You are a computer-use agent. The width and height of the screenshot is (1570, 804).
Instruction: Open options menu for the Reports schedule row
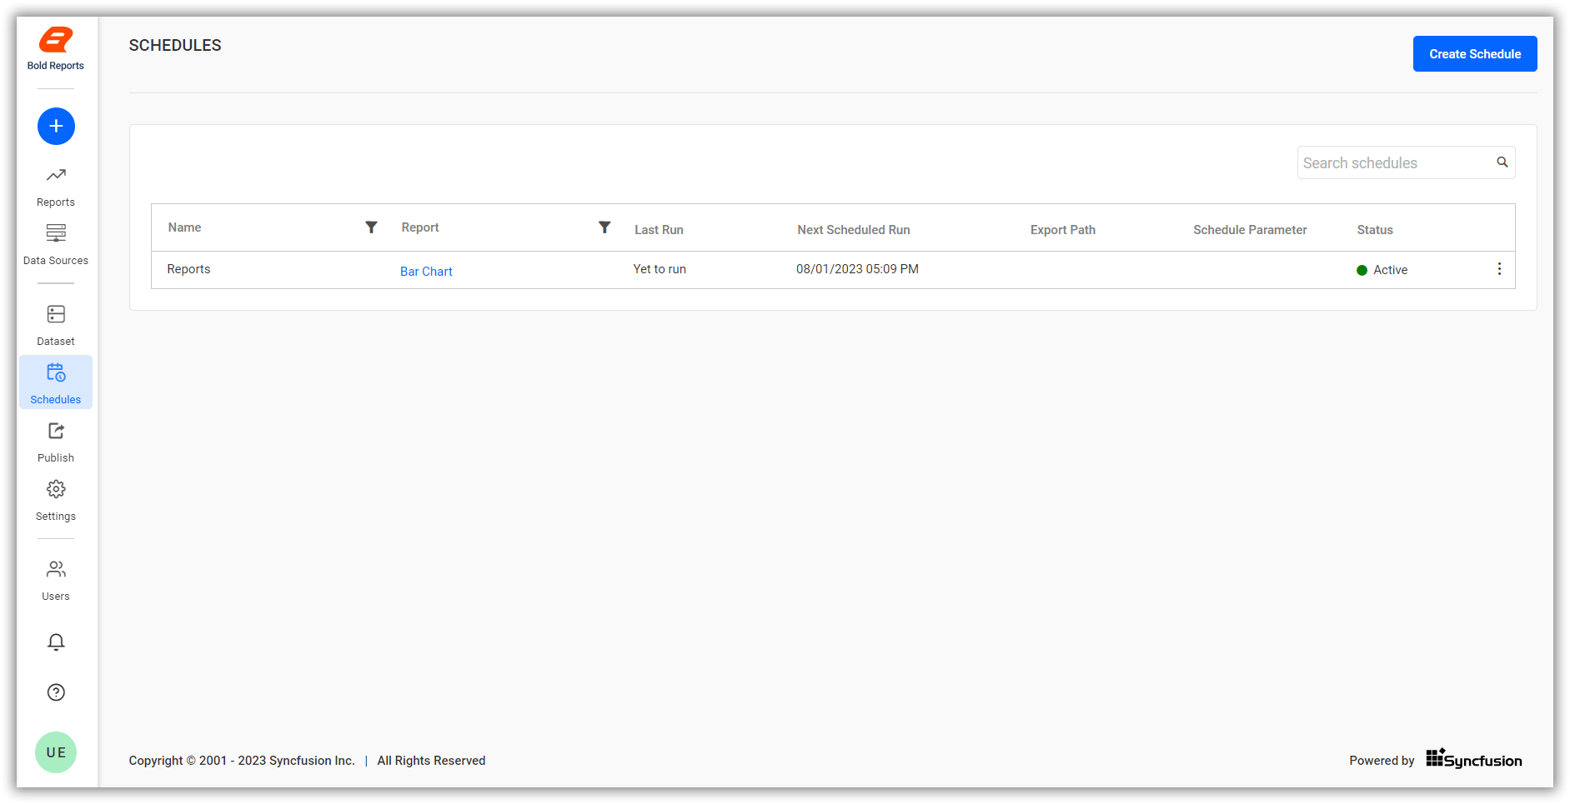(1499, 268)
